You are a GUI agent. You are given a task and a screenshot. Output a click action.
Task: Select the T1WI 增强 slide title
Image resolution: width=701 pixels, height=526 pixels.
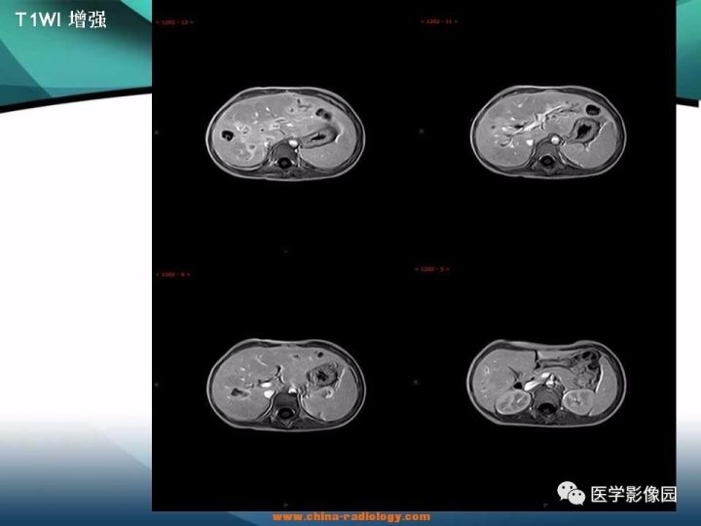[x=60, y=19]
